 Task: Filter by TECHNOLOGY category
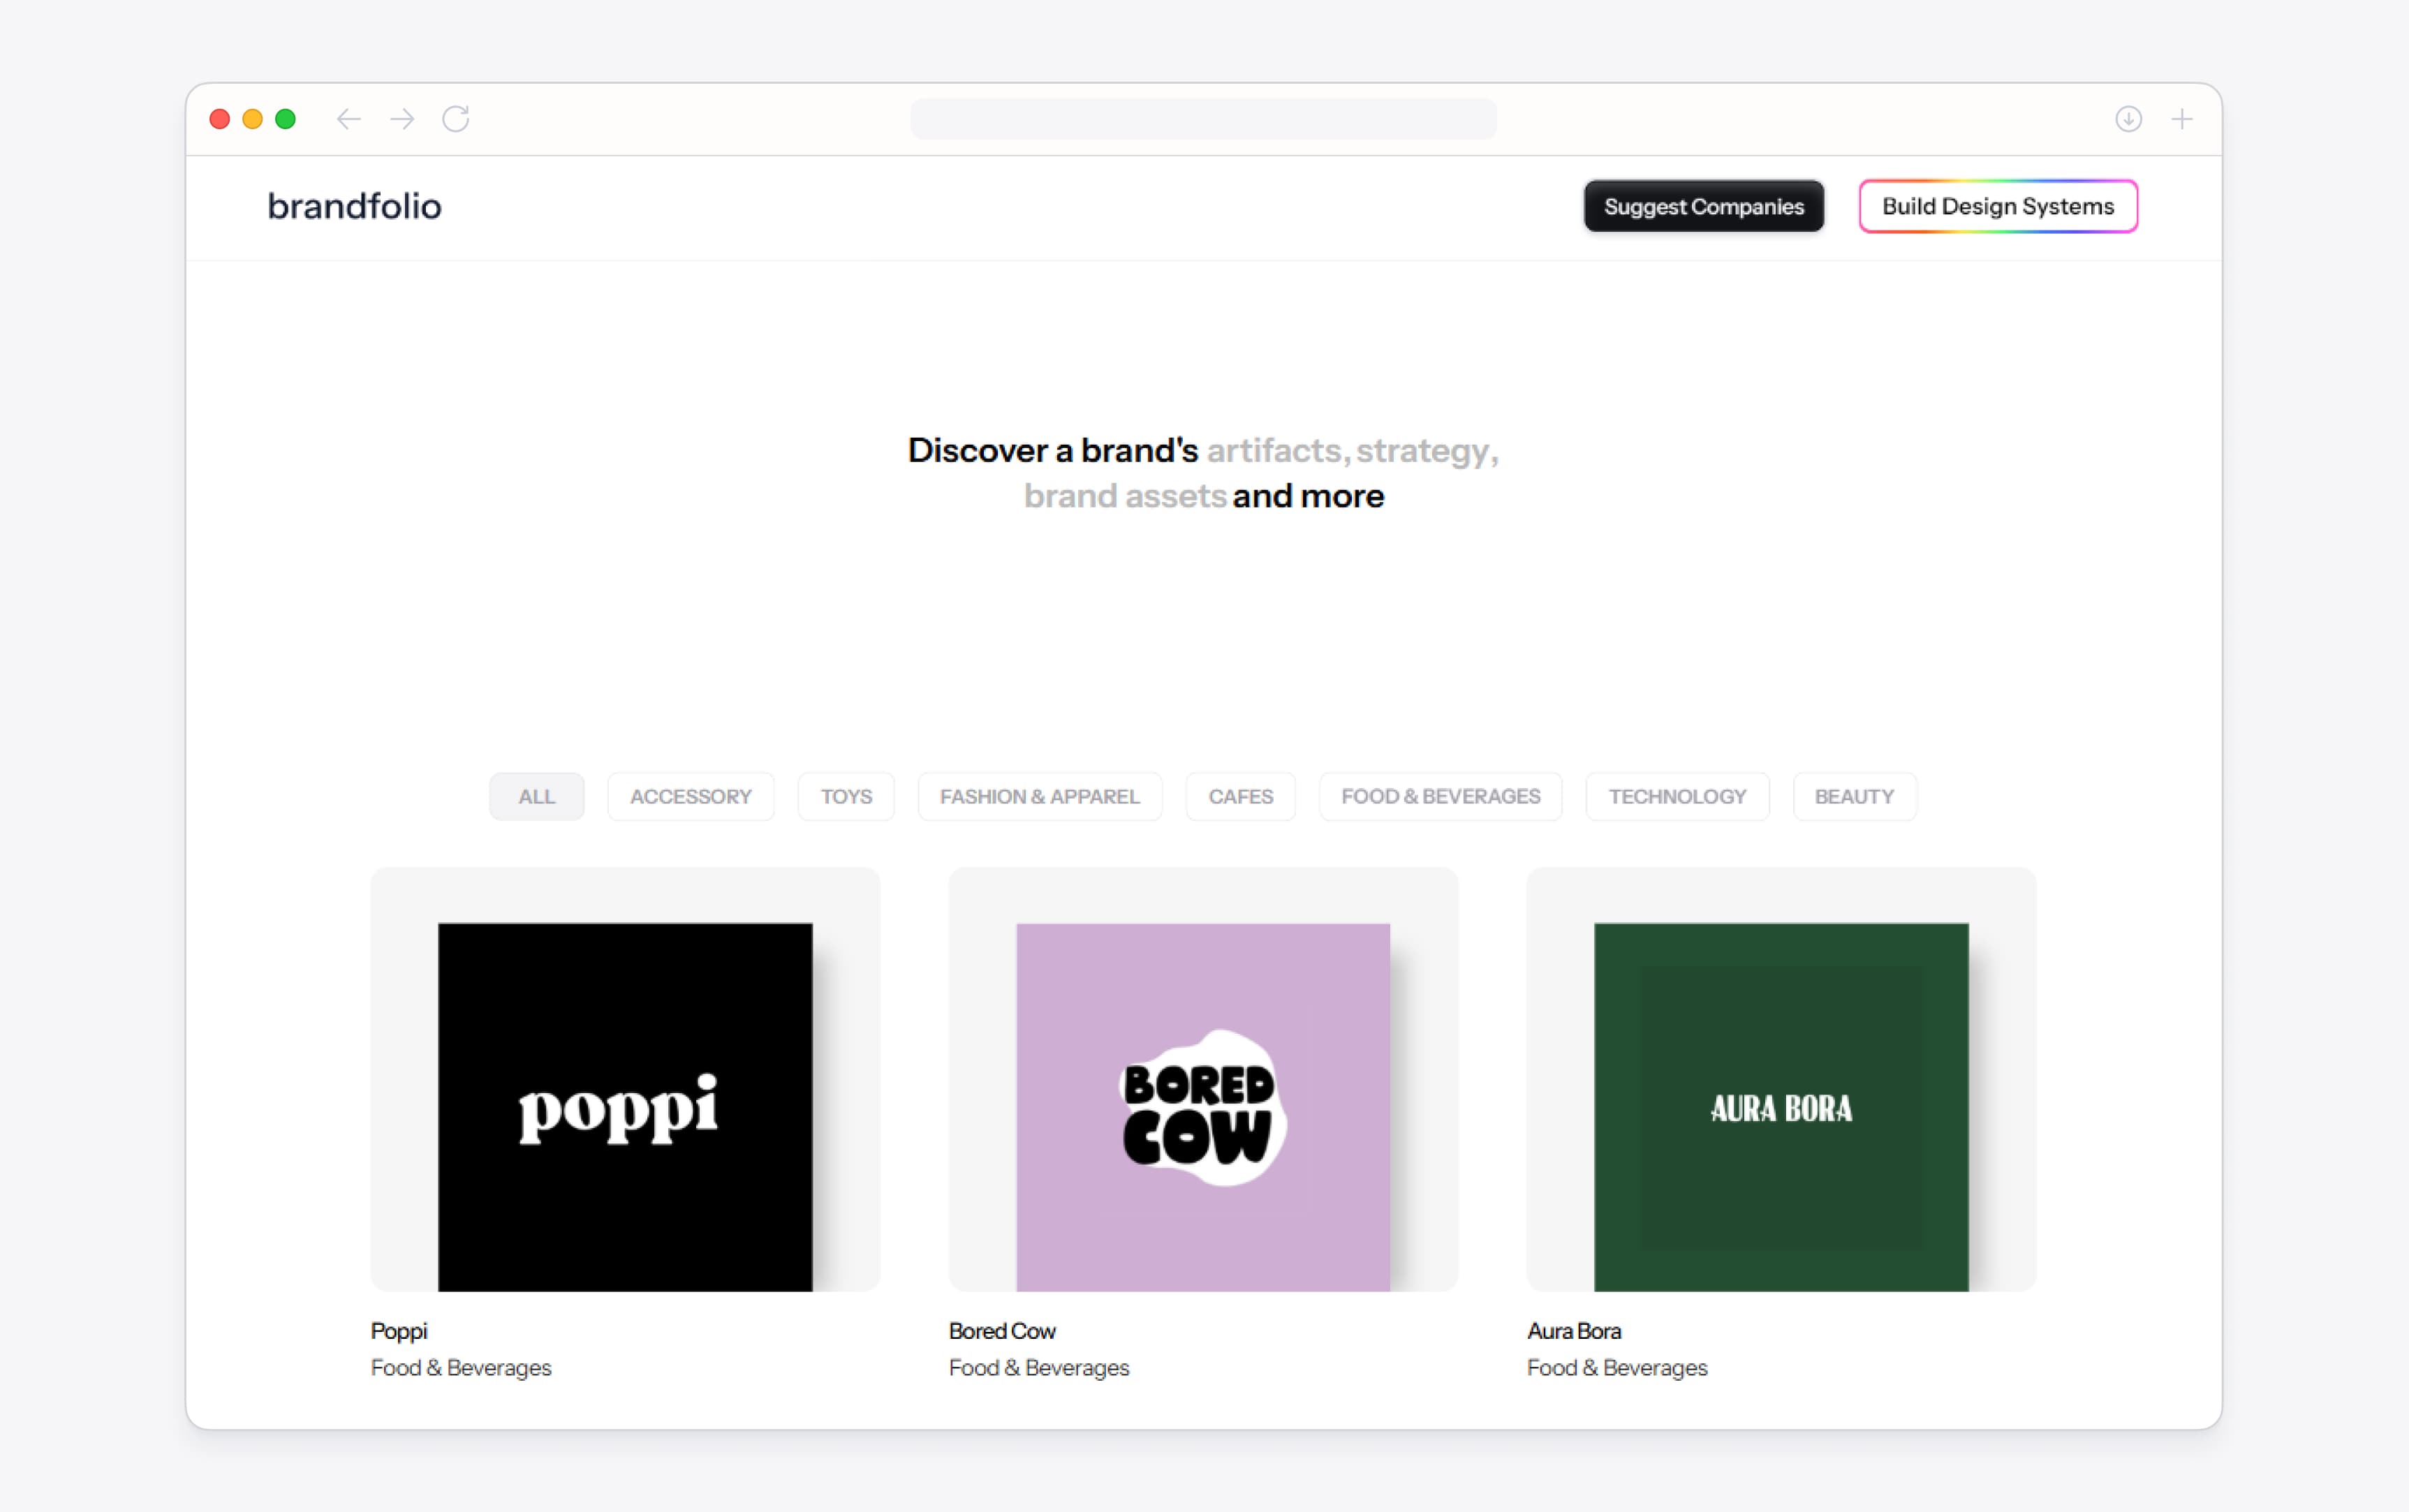[1677, 796]
